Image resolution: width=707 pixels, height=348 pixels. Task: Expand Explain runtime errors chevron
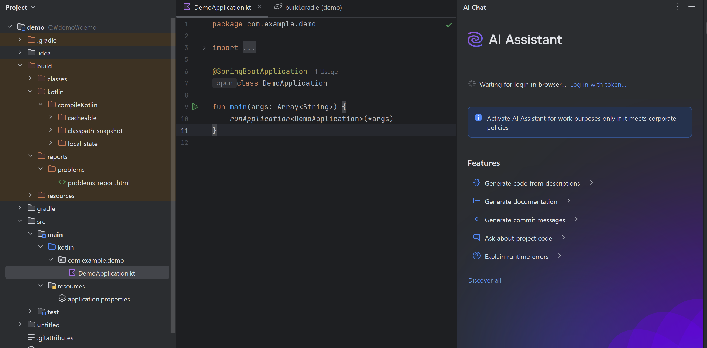(560, 256)
